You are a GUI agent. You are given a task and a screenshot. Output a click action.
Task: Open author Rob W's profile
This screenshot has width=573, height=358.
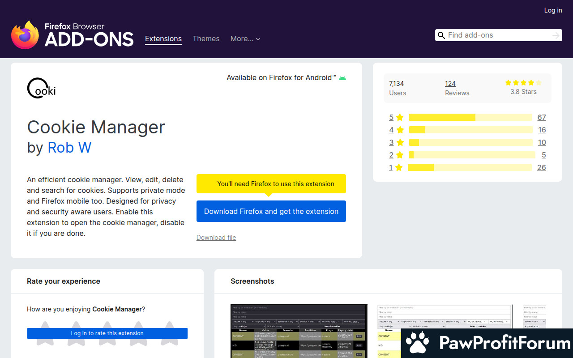tap(69, 147)
